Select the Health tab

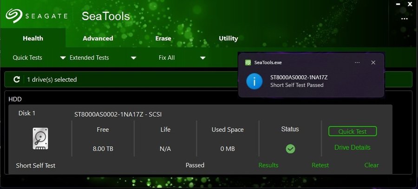coord(33,39)
